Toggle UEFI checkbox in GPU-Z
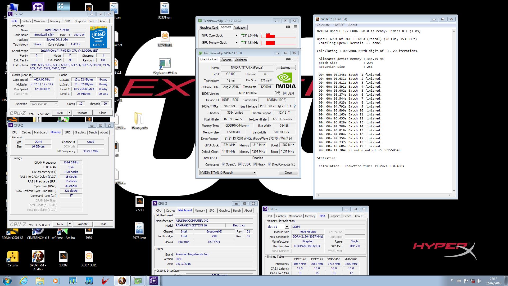Viewport: 508px width, 286px height. point(285,93)
